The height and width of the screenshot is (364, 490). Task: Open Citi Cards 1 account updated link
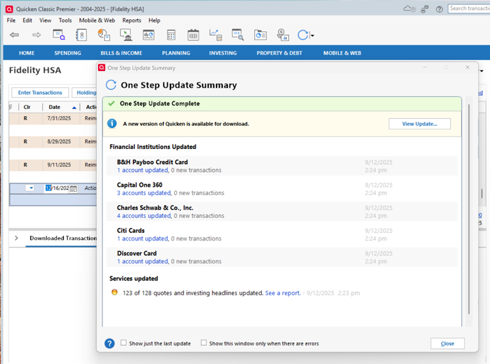pyautogui.click(x=143, y=239)
